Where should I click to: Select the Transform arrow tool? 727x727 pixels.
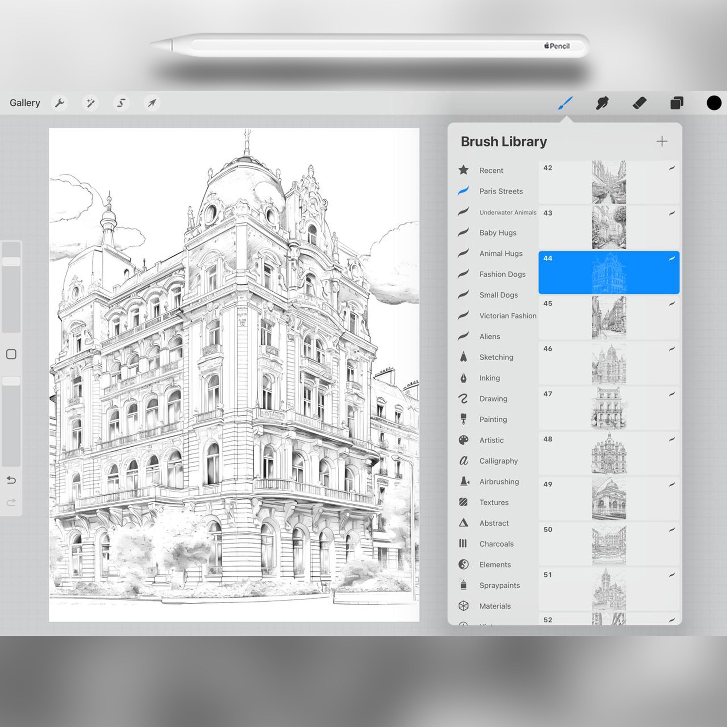click(151, 103)
